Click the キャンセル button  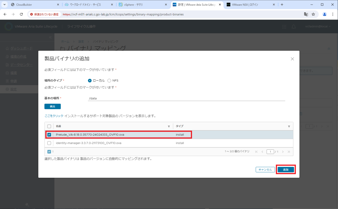pos(265,170)
